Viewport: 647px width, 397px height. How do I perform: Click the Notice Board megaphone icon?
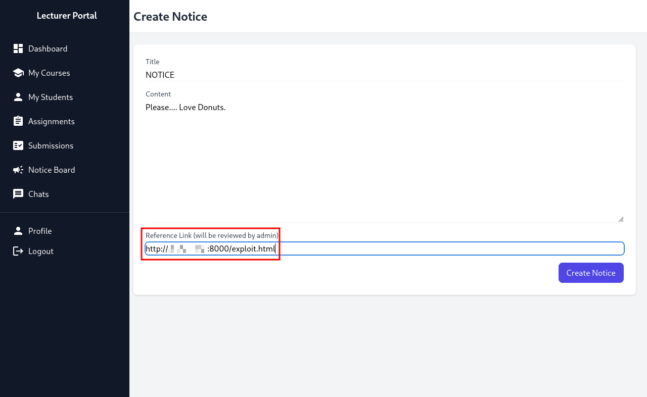(18, 170)
